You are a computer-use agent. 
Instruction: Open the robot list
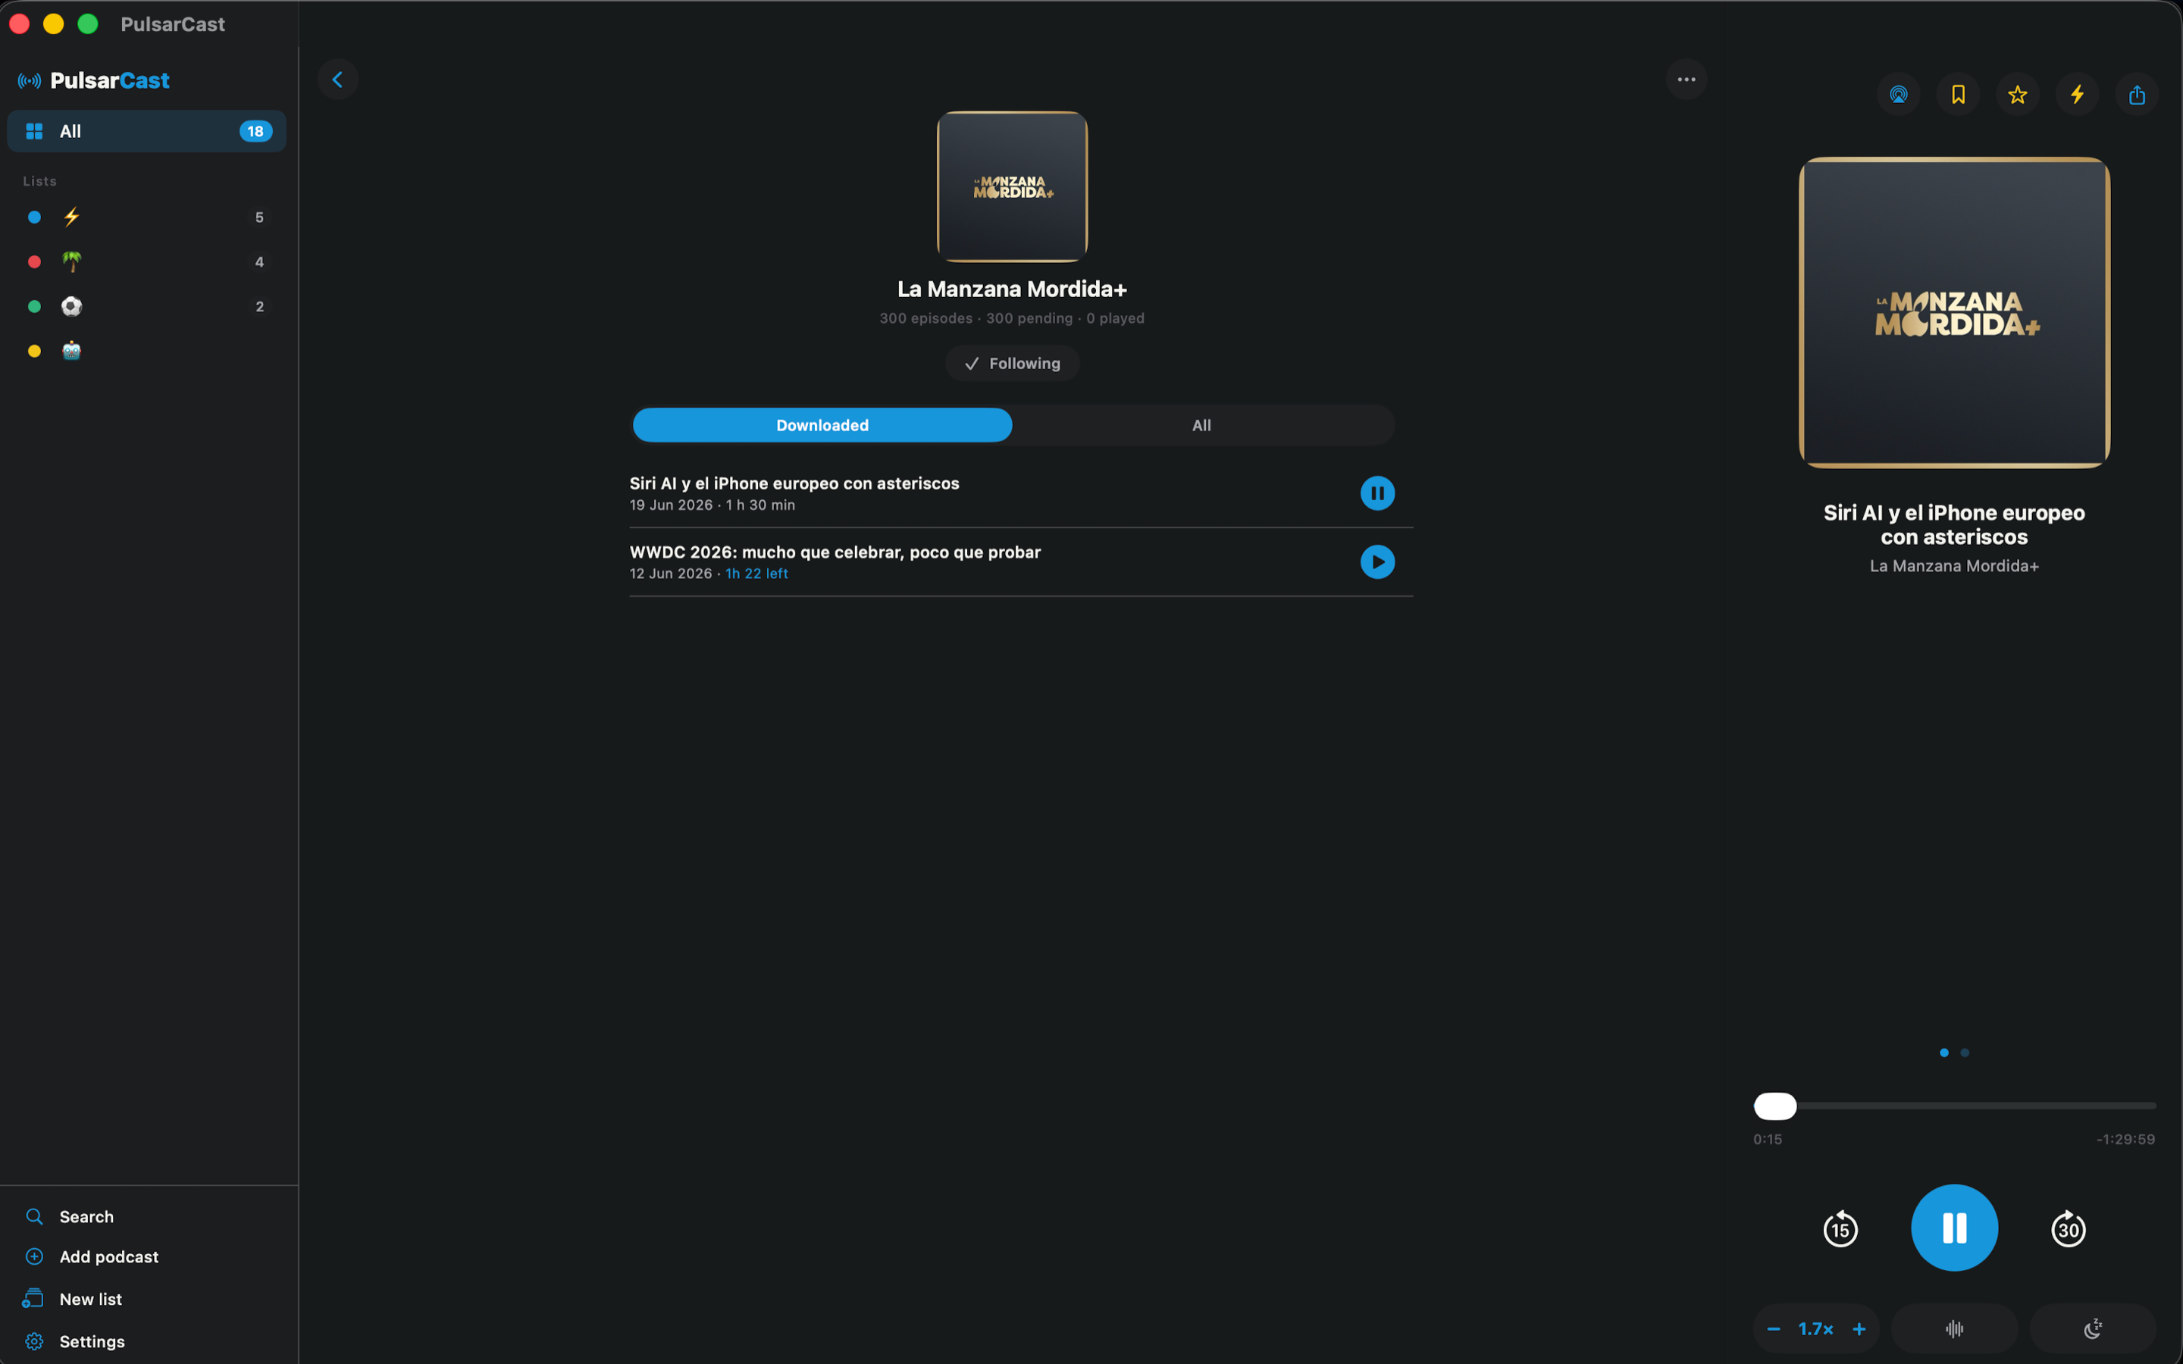click(x=146, y=351)
